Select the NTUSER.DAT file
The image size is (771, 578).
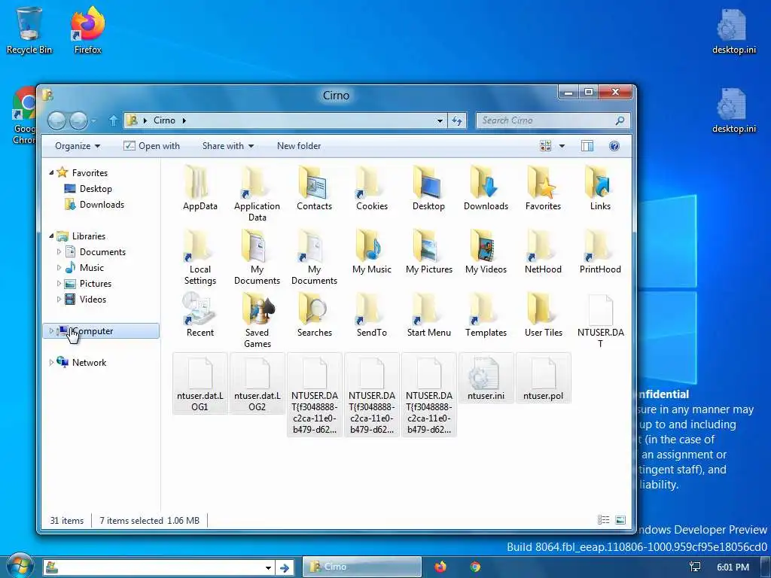(x=600, y=320)
